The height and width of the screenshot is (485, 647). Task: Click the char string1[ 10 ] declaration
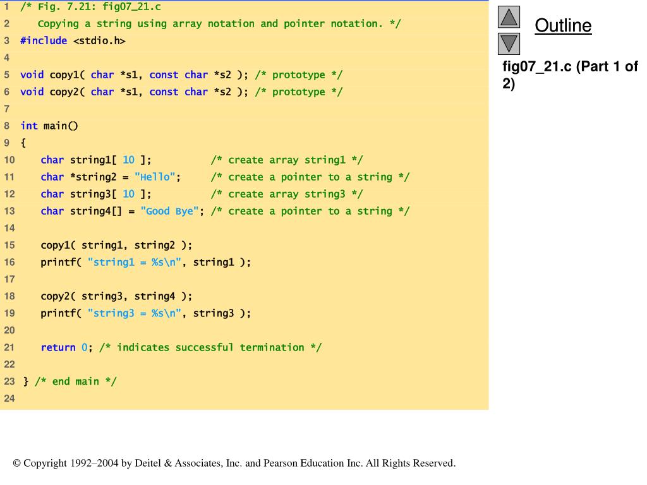click(x=96, y=160)
